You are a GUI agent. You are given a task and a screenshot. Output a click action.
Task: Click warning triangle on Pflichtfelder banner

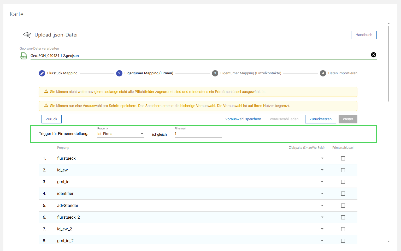tap(46, 92)
